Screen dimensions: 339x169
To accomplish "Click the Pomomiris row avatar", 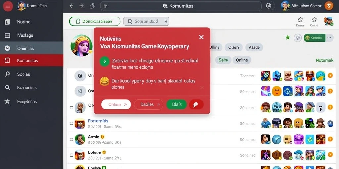I will [80, 123].
